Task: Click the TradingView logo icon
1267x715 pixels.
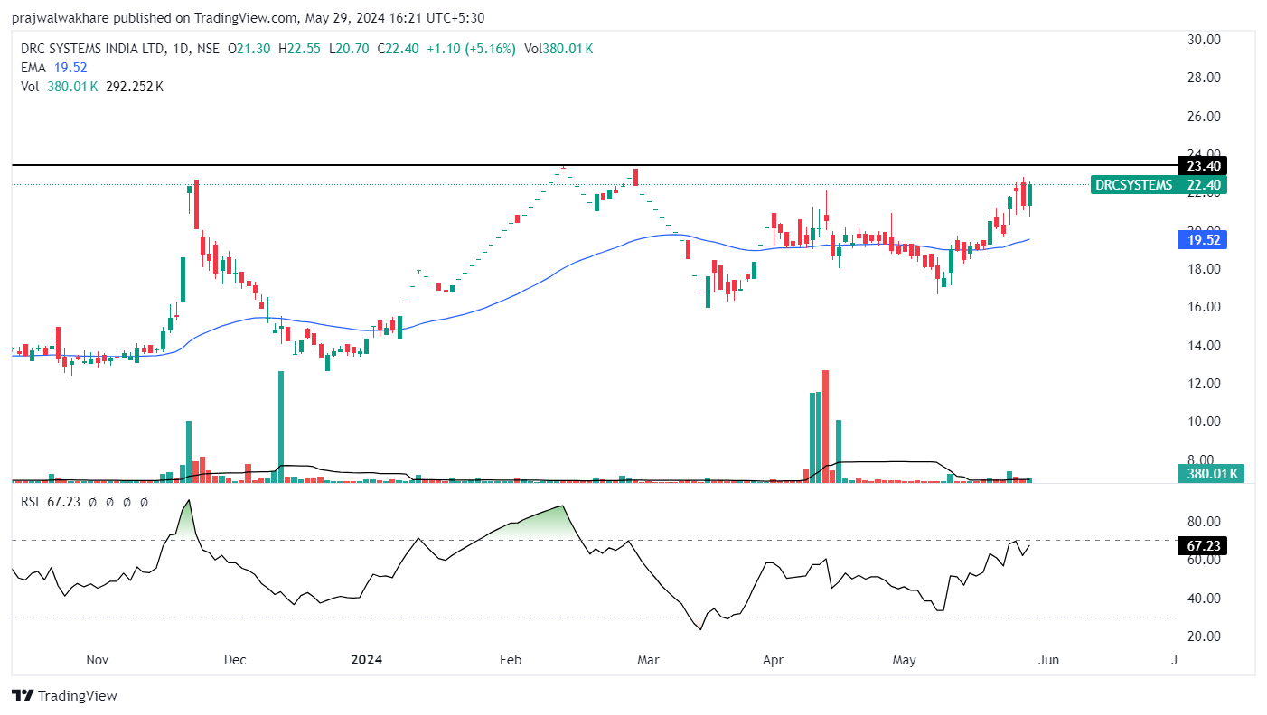Action: tap(23, 695)
